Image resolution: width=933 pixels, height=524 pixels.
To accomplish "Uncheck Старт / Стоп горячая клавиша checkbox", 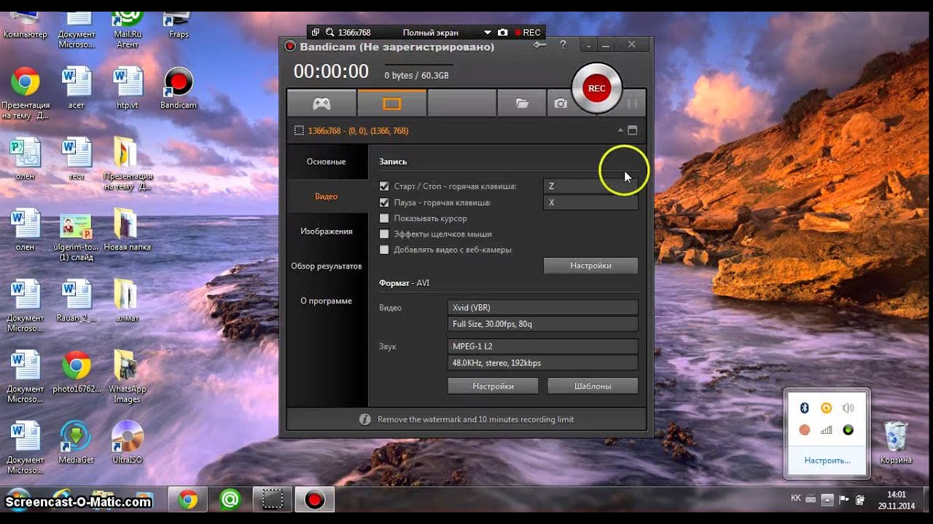I will (x=384, y=186).
